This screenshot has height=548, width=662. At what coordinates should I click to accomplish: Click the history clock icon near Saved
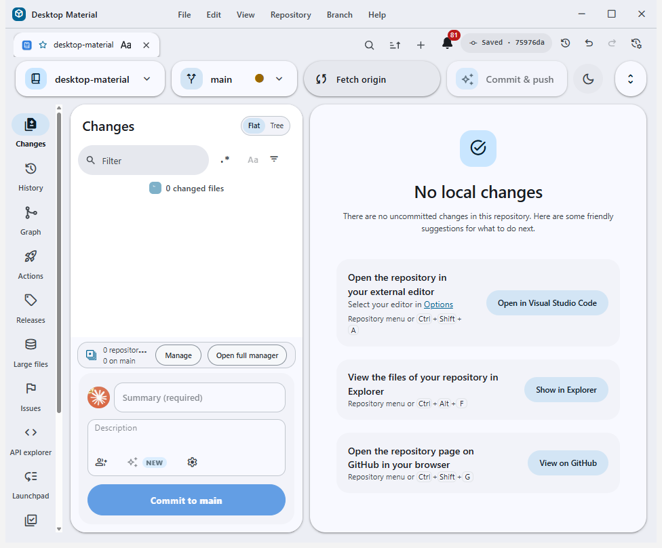[565, 43]
